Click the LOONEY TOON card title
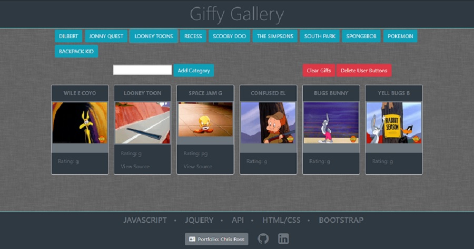This screenshot has height=249, width=474. click(142, 93)
